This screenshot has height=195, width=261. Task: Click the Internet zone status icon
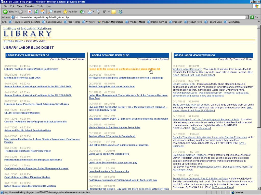(233, 192)
